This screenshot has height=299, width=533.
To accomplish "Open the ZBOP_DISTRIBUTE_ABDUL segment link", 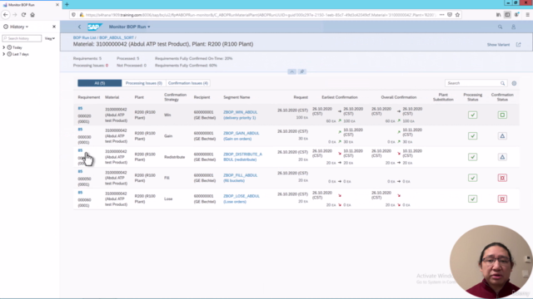I will (242, 157).
